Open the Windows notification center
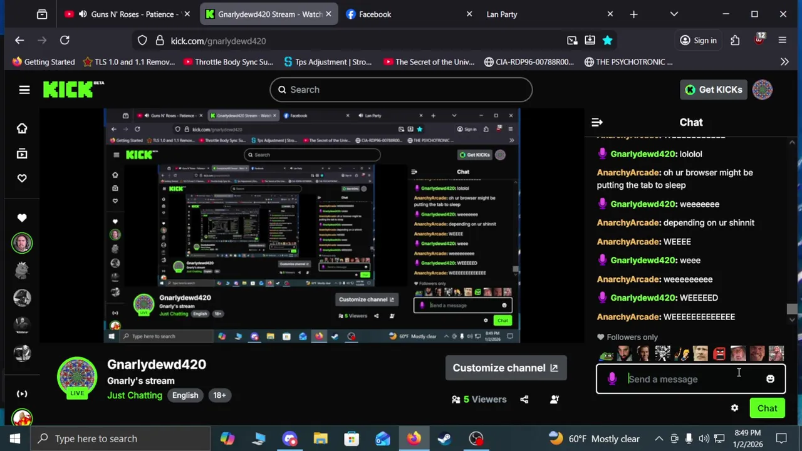Image resolution: width=802 pixels, height=451 pixels. pyautogui.click(x=781, y=438)
